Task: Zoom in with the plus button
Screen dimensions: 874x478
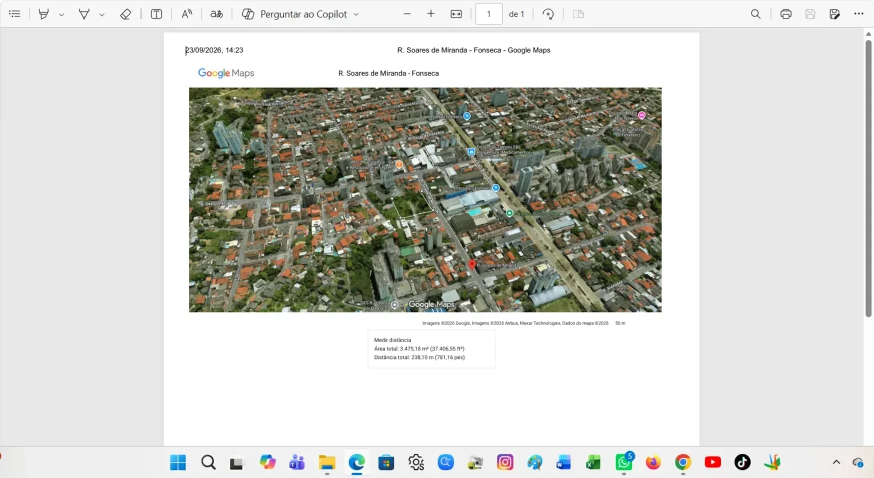Action: pos(431,14)
